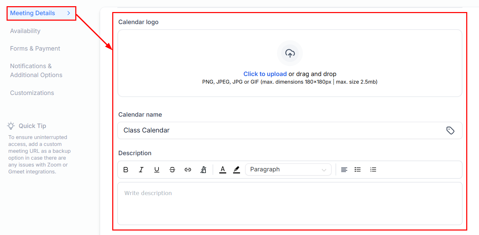Viewport: 479px width, 235px height.
Task: Click the text alignment icon
Action: click(x=344, y=170)
